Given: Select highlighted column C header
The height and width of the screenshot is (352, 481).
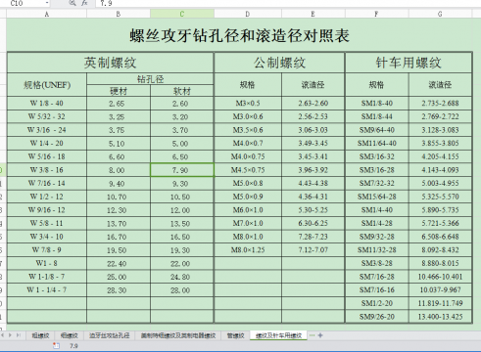Looking at the screenshot, I should coord(182,14).
